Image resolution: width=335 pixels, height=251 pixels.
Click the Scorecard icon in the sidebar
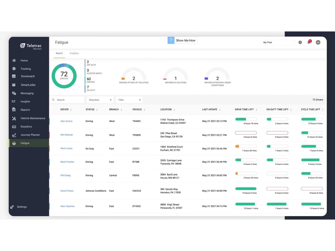pyautogui.click(x=14, y=76)
